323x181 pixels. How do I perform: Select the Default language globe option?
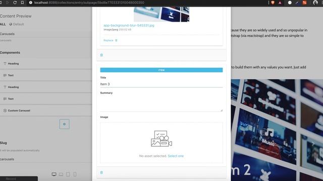17,24
